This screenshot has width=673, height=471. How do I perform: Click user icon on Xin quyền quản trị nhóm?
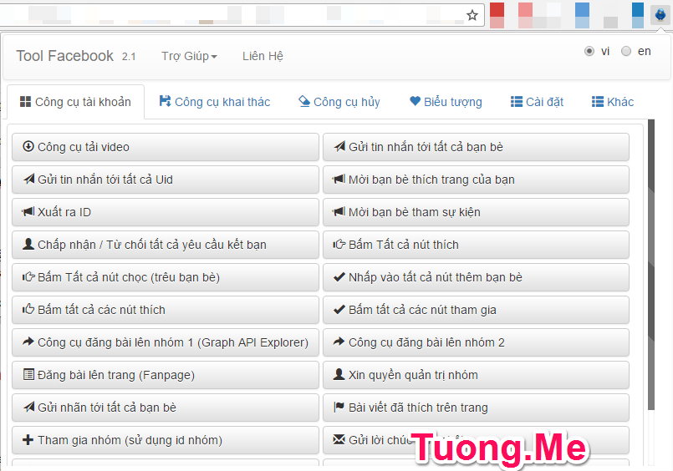[339, 375]
